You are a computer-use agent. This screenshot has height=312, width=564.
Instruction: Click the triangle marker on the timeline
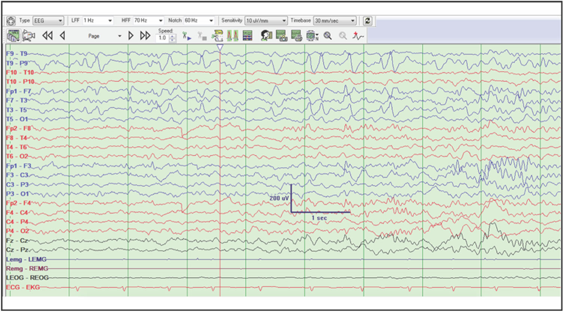(x=220, y=47)
